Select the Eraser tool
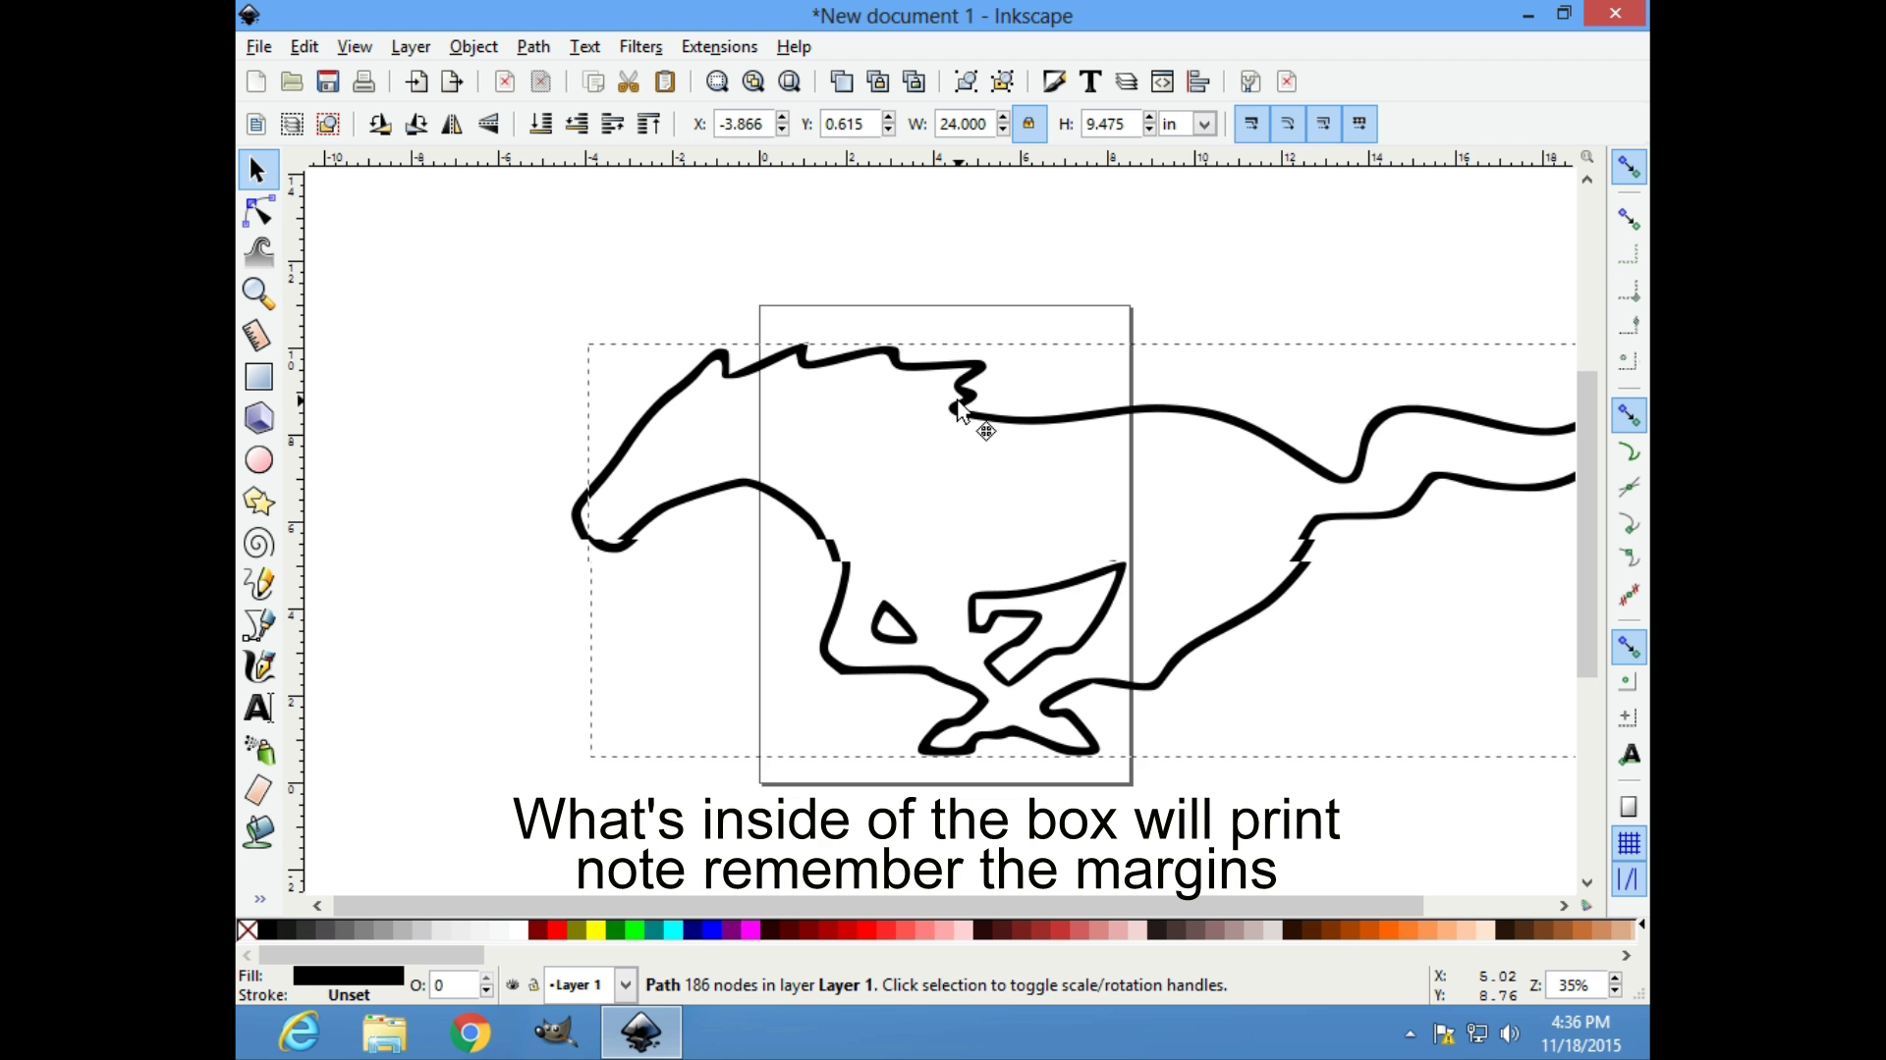The image size is (1886, 1060). (x=258, y=790)
